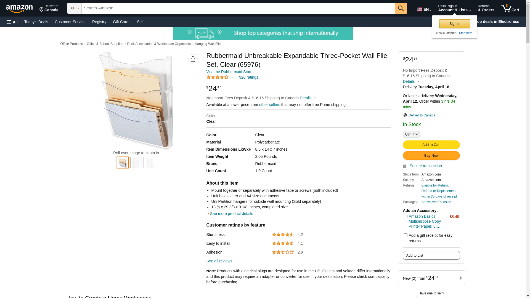The width and height of the screenshot is (530, 298).
Task: Focus the Search Amazon input field
Action: coord(238,8)
